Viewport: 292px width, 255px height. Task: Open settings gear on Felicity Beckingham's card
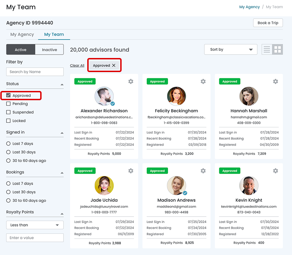203,81
